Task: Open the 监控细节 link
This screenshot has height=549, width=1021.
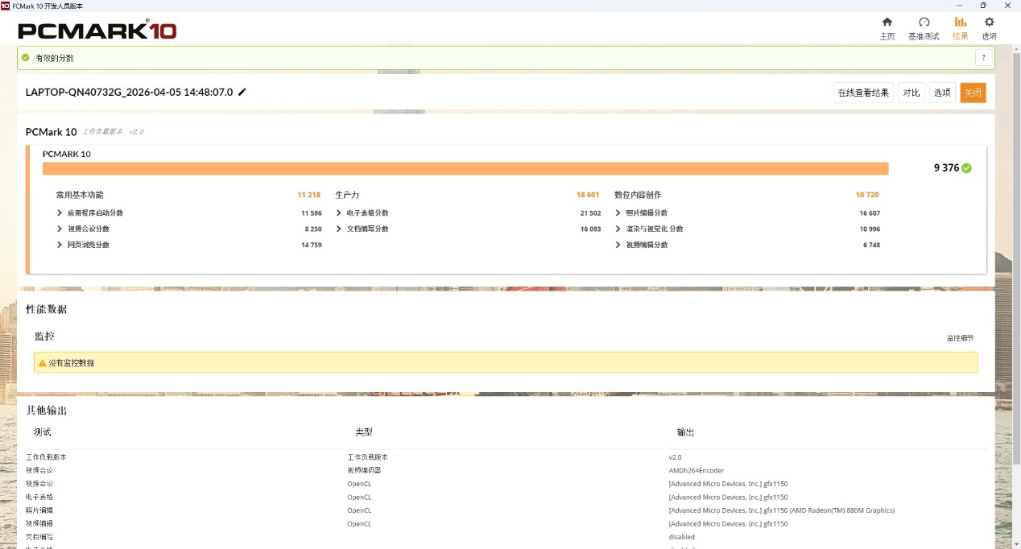Action: tap(960, 338)
